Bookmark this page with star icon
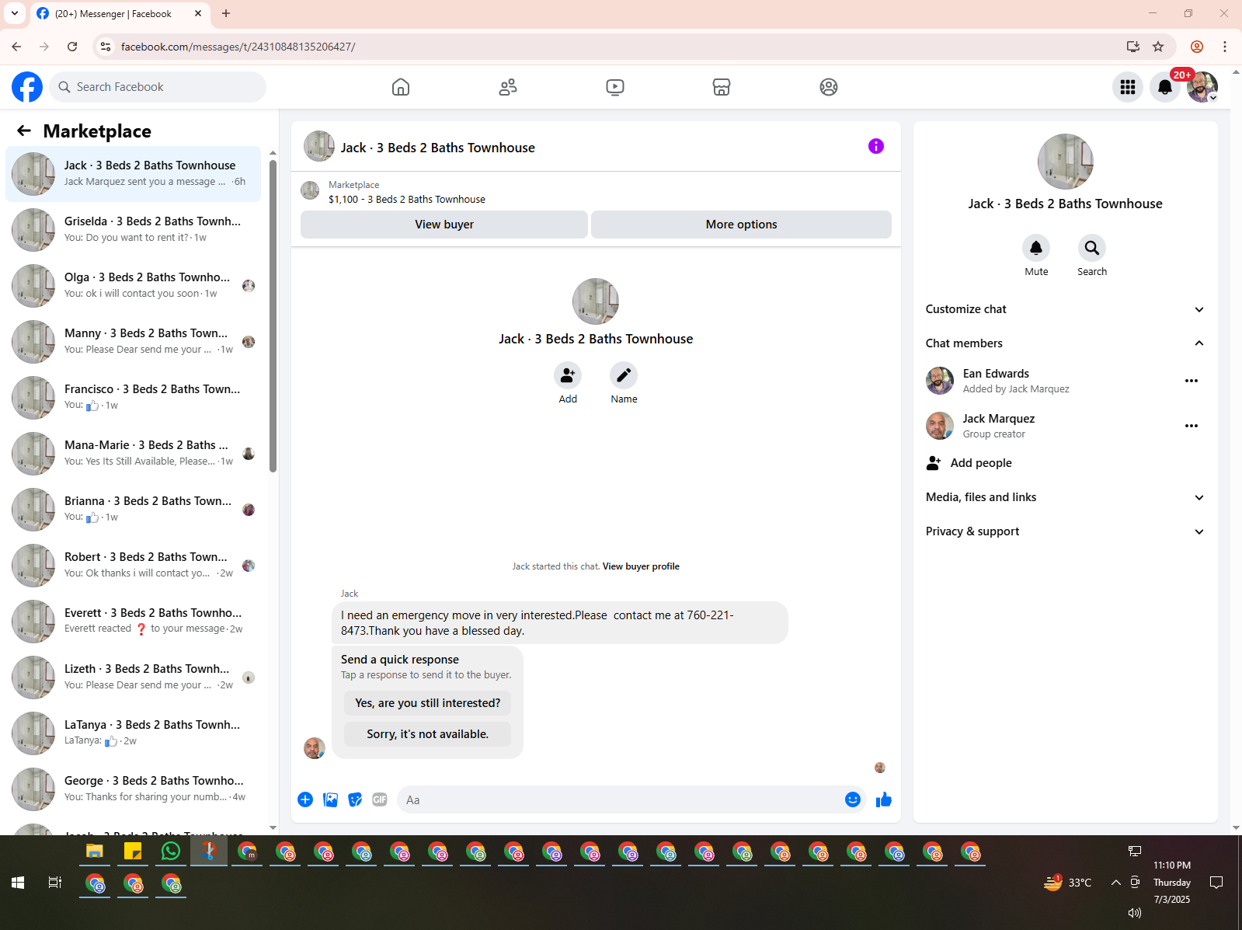The height and width of the screenshot is (930, 1242). 1158,47
